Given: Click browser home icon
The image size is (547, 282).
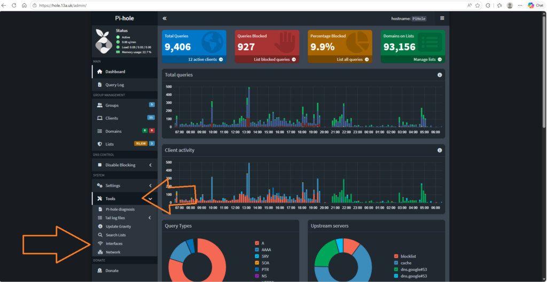Looking at the screenshot, I should (x=24, y=5).
